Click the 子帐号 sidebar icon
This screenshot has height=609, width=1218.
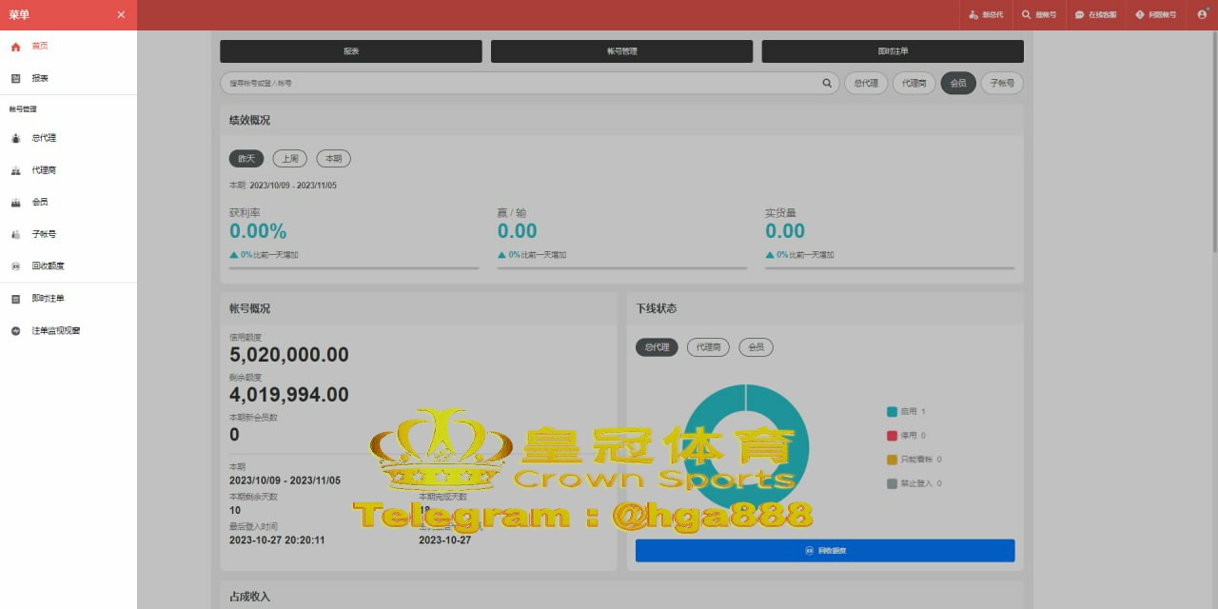tap(15, 234)
